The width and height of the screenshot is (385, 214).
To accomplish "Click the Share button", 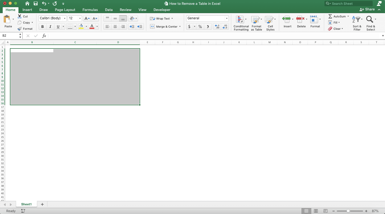I will (x=367, y=9).
